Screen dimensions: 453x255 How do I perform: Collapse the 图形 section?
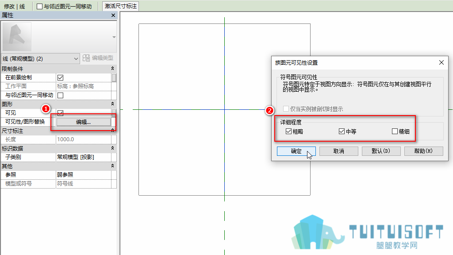[x=112, y=104]
